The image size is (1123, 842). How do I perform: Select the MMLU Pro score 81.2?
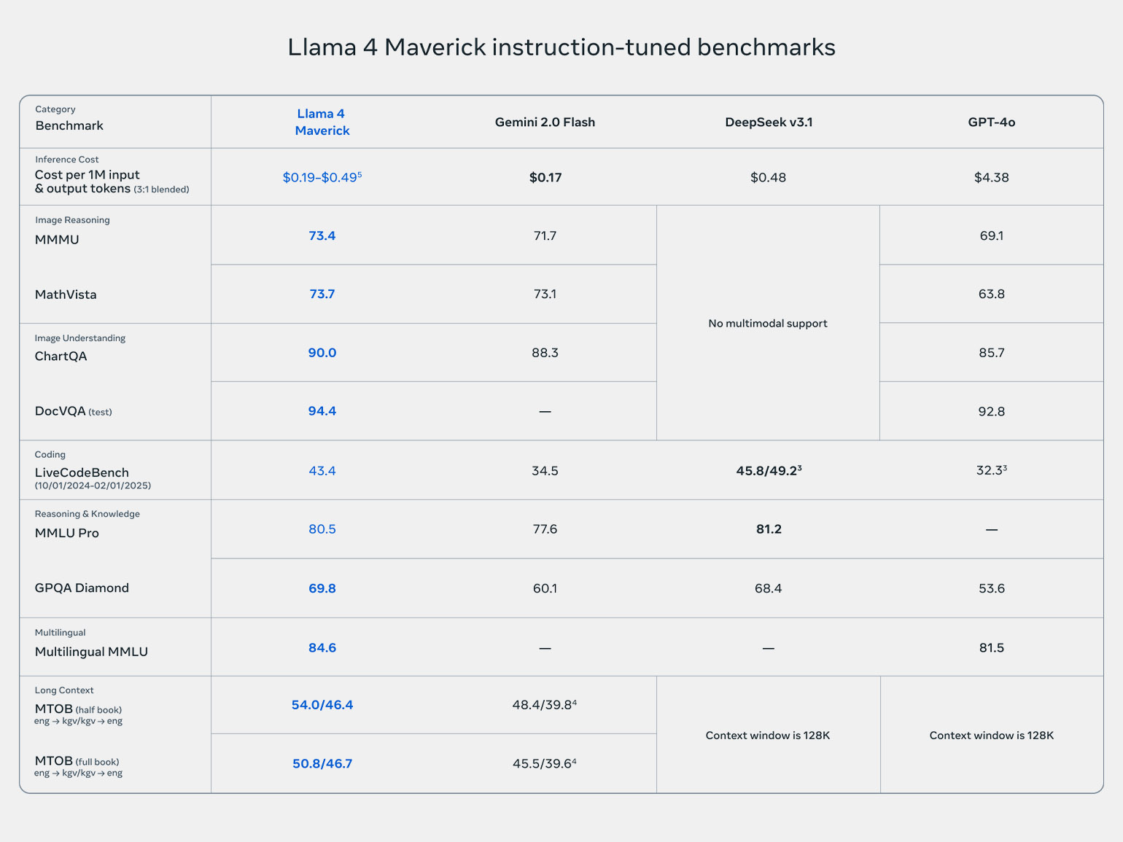[x=768, y=529]
